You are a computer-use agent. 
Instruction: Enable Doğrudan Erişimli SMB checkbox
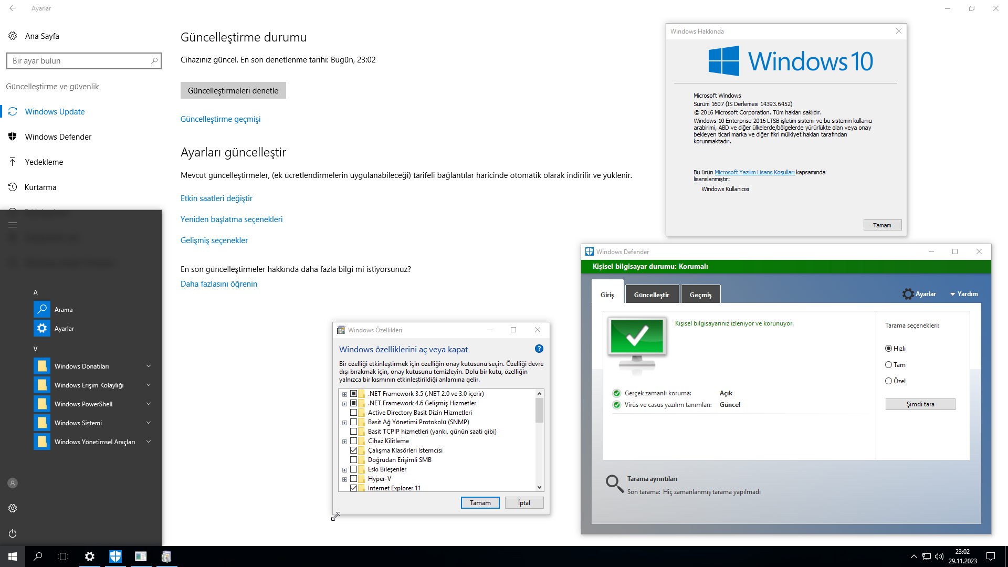[354, 460]
